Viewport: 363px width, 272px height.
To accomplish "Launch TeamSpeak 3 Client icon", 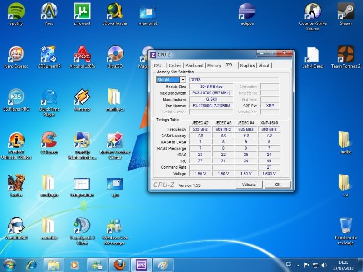I will point(82,231).
